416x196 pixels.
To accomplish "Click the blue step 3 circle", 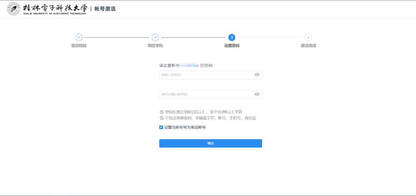I will (232, 37).
